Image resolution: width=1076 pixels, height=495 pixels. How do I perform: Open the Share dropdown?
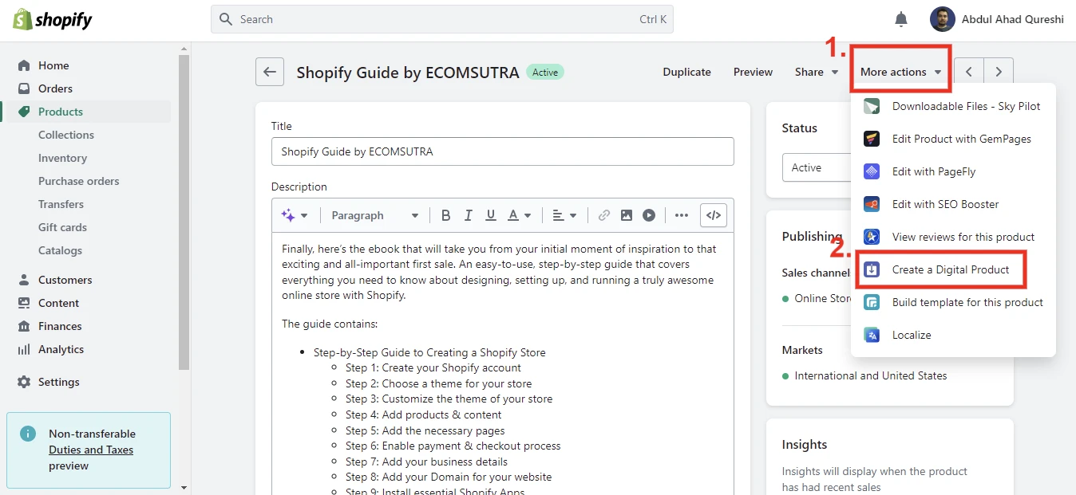click(x=817, y=72)
